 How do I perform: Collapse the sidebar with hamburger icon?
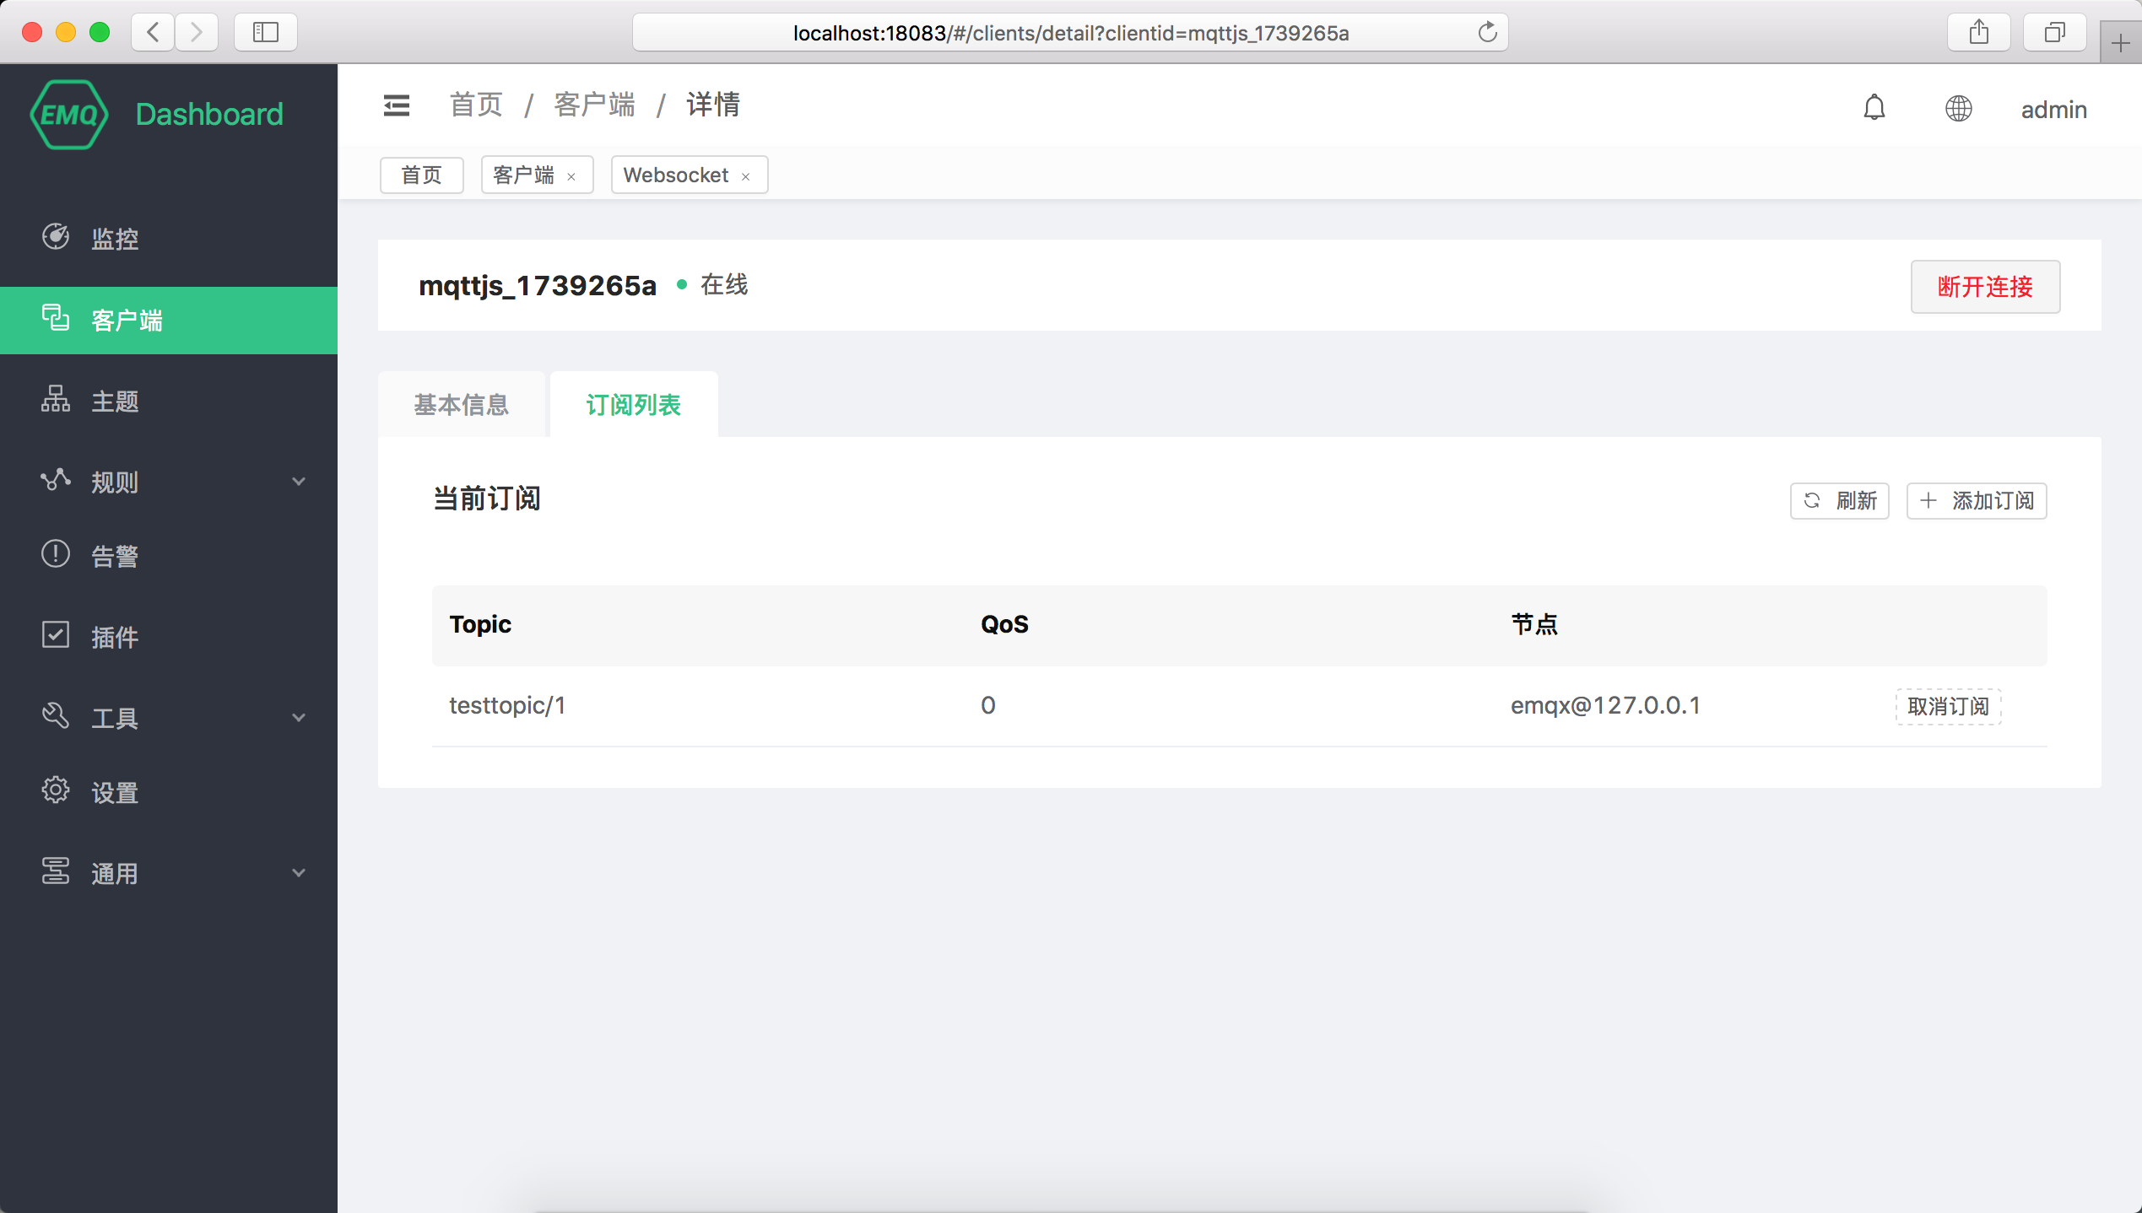coord(396,105)
